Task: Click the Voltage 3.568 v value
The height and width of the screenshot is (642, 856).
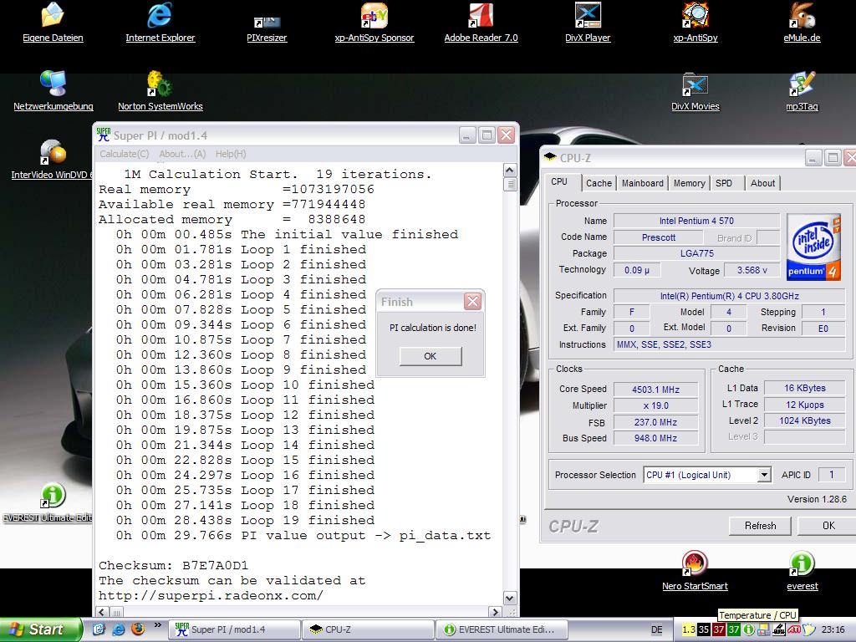Action: click(752, 270)
